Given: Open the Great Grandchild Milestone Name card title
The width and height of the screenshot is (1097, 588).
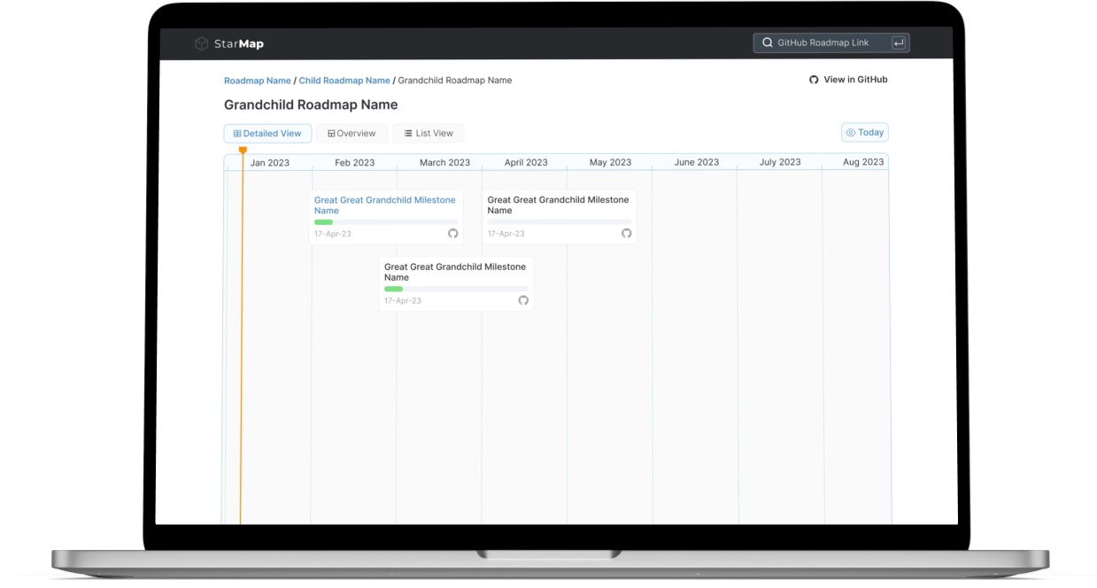Looking at the screenshot, I should pos(559,205).
